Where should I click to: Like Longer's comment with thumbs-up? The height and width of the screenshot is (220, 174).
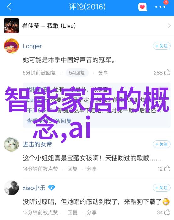(167, 72)
